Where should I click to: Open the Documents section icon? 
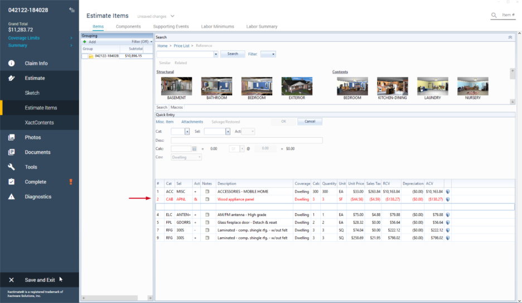(x=11, y=152)
